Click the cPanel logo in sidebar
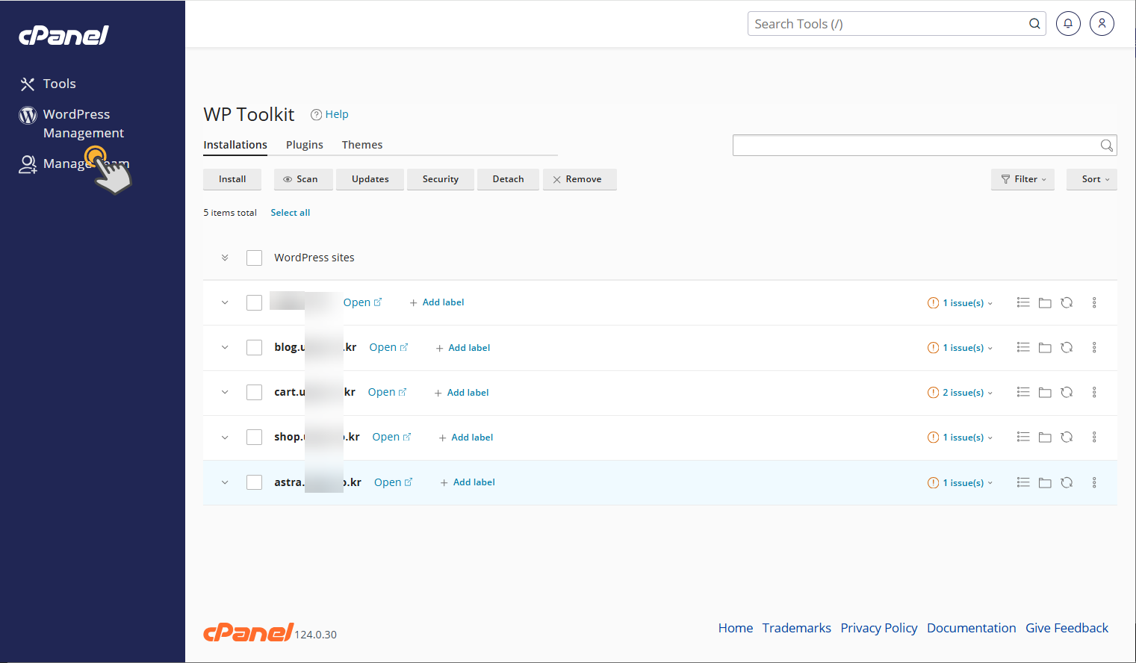Screen dimensions: 1136x663 click(63, 35)
